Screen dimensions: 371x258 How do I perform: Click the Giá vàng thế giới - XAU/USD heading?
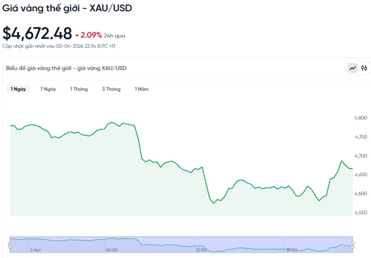coord(67,8)
